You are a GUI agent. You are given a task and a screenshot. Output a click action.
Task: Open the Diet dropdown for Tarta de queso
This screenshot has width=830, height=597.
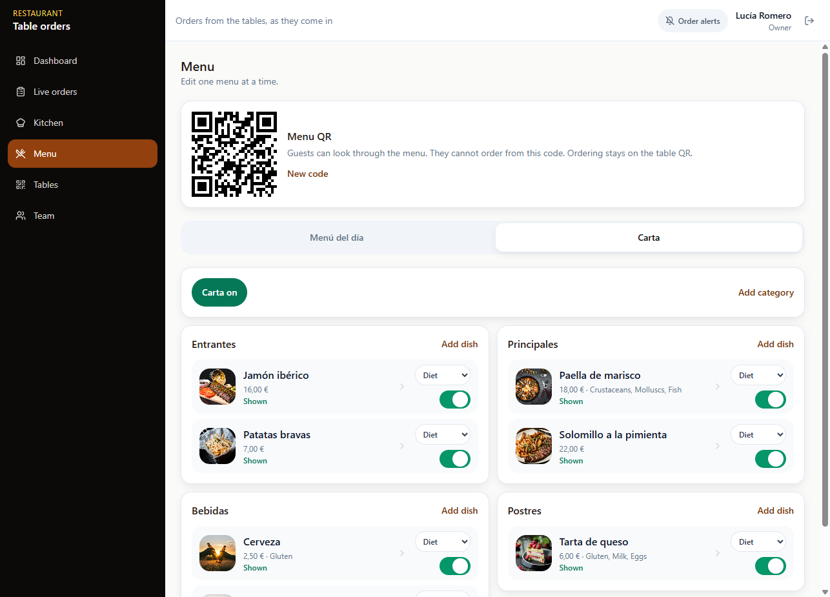coord(758,541)
